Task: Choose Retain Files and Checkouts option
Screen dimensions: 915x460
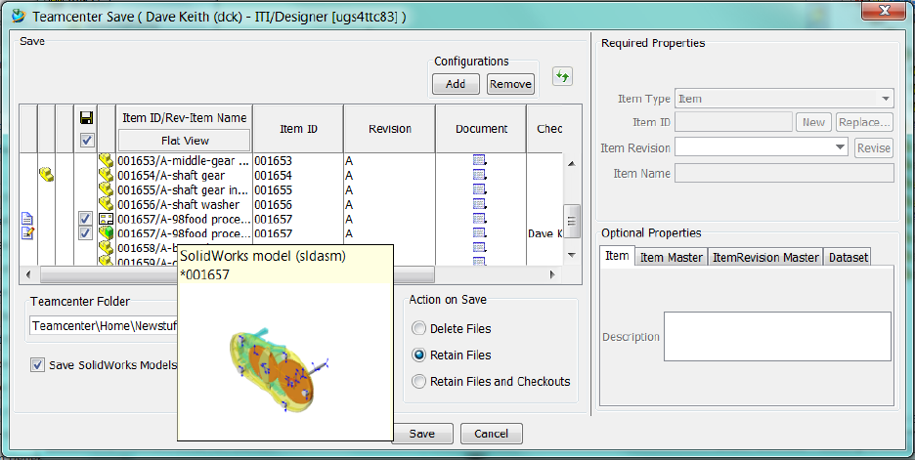Action: pos(418,381)
